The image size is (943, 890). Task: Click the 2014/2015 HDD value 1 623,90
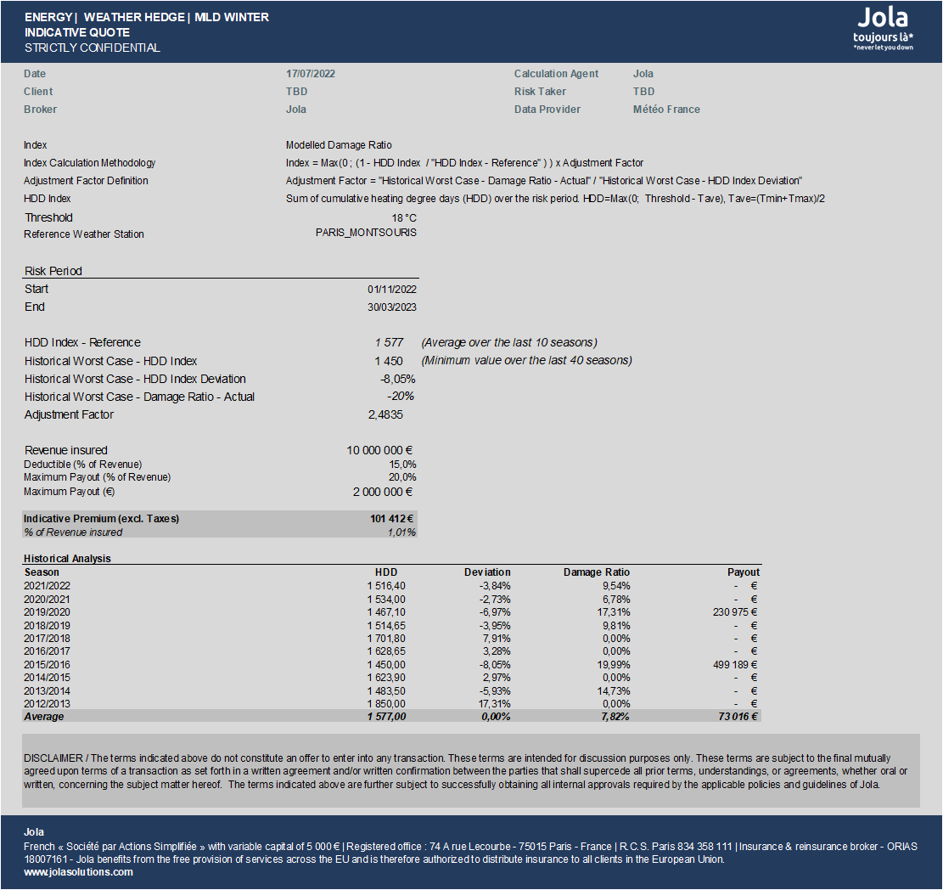(386, 678)
